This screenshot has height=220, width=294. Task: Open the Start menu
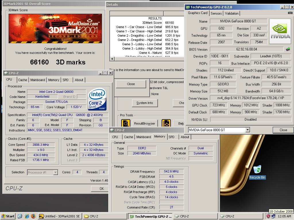(x=8, y=216)
